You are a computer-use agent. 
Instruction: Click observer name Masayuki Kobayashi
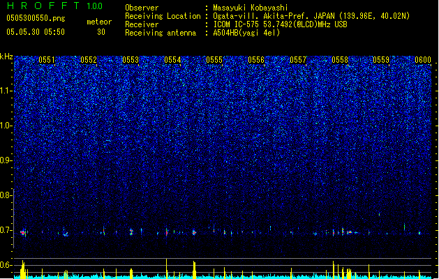pos(251,8)
